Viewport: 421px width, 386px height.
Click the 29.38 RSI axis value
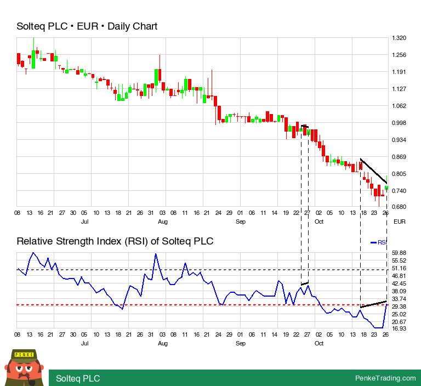399,306
